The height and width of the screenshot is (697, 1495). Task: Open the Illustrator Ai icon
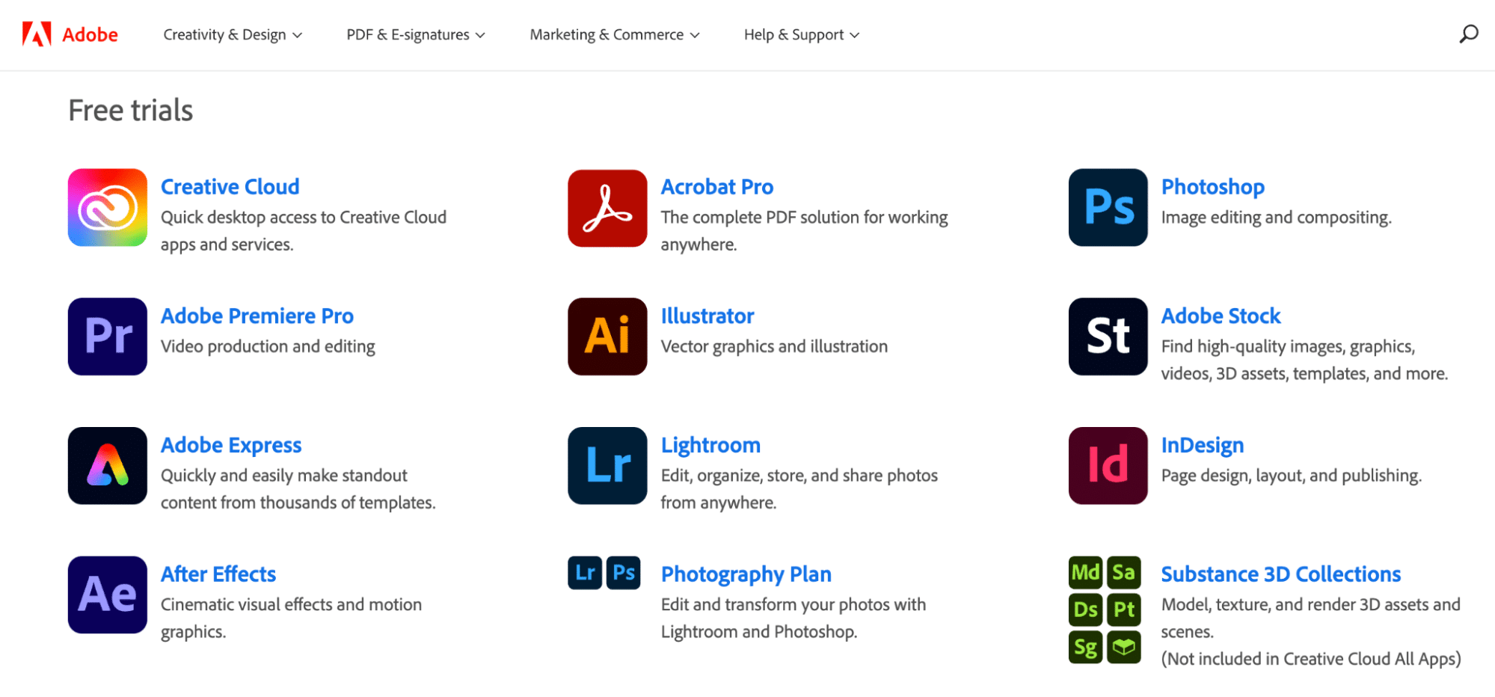pyautogui.click(x=607, y=337)
